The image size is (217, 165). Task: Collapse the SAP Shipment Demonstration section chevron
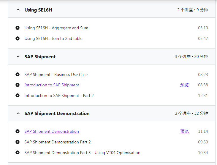point(18,113)
